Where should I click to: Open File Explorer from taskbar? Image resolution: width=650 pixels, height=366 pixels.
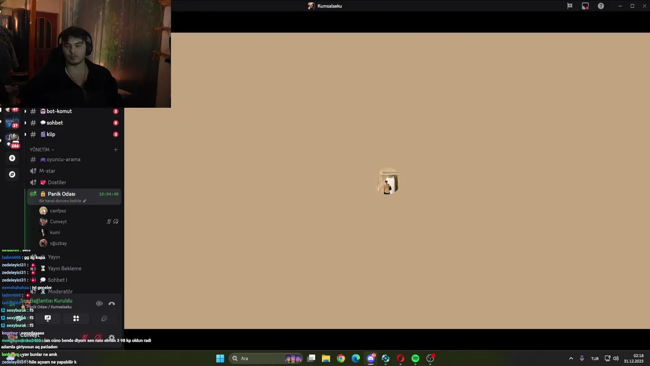tap(326, 358)
